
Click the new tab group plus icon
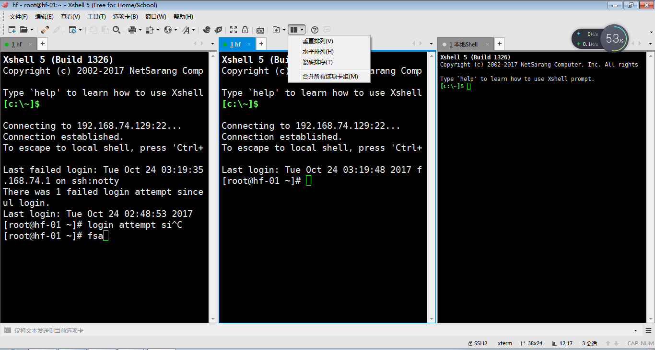click(276, 30)
